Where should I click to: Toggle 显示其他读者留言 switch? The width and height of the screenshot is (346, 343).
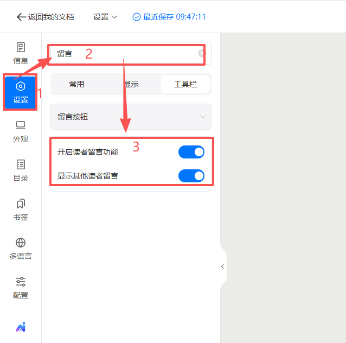click(x=191, y=176)
